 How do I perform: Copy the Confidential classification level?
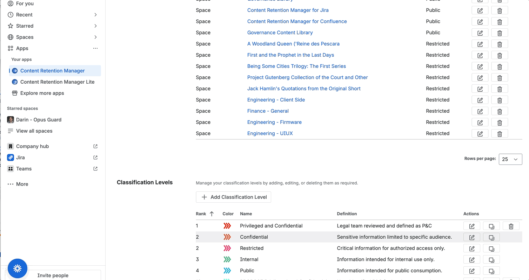(491, 237)
